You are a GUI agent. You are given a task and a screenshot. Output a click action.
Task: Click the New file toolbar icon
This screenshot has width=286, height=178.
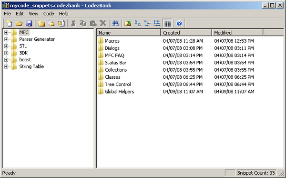click(9, 23)
